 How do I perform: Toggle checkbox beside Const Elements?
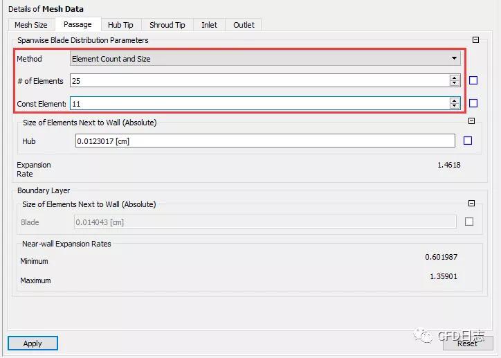pos(473,103)
